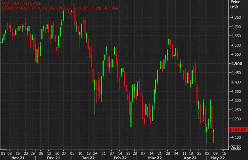Select the 'Mar 22' month label
248x160 pixels.
click(x=155, y=158)
